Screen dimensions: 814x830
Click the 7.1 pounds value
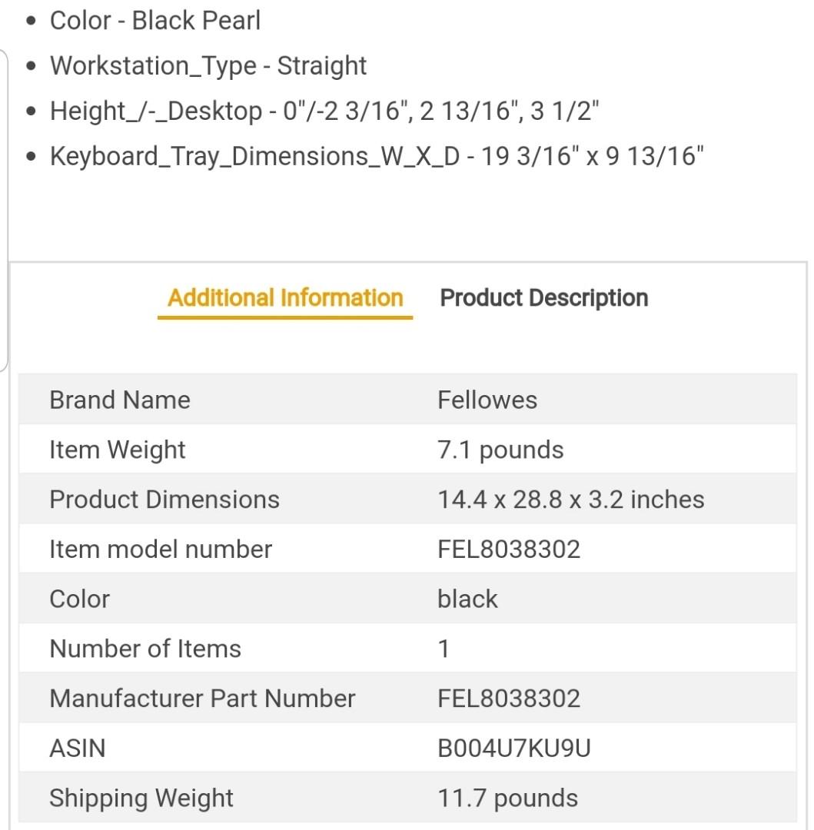pos(500,450)
